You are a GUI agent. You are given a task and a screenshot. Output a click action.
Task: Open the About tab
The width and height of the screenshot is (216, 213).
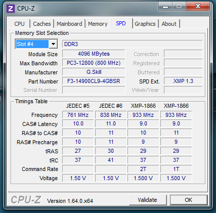coord(169,24)
